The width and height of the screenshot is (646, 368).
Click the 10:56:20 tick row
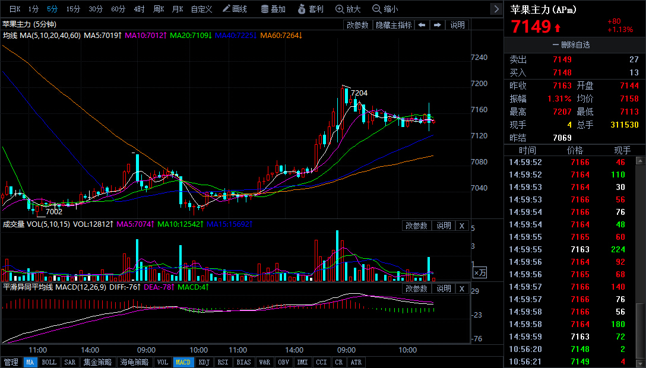coord(569,349)
